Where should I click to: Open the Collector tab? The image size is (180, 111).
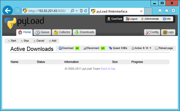[62, 32]
